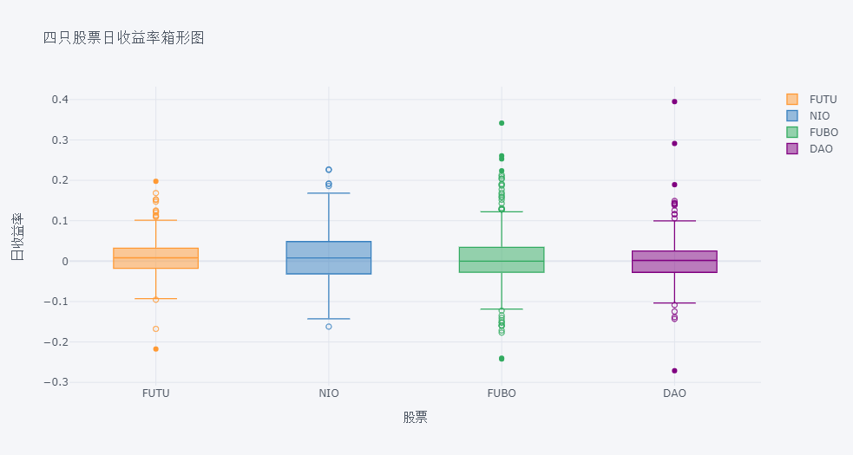This screenshot has width=853, height=455.
Task: Click the NIO x-axis label
Action: 329,393
